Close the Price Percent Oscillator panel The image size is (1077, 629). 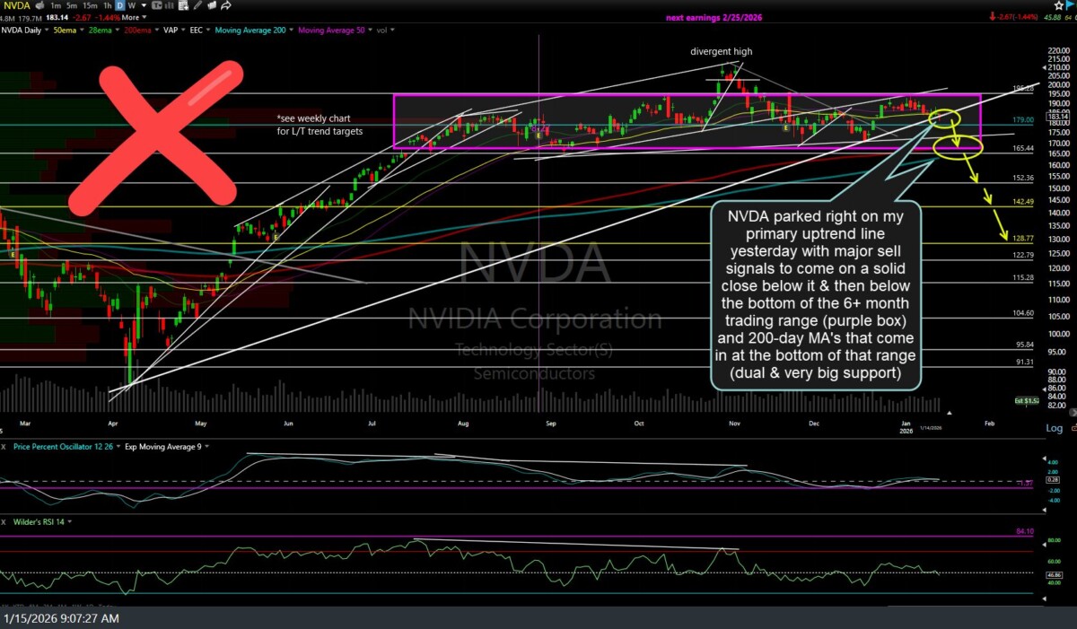[5, 446]
